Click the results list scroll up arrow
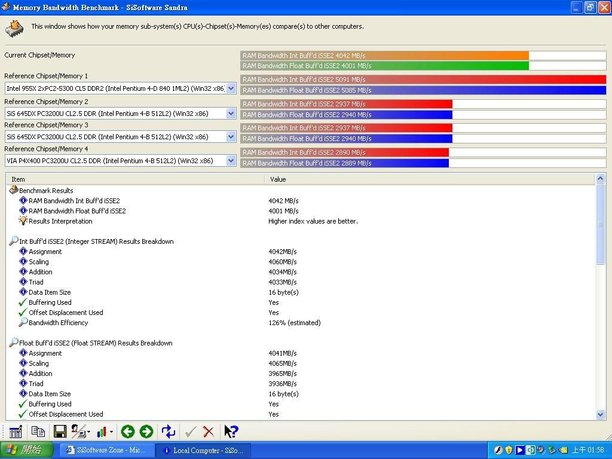 [600, 179]
